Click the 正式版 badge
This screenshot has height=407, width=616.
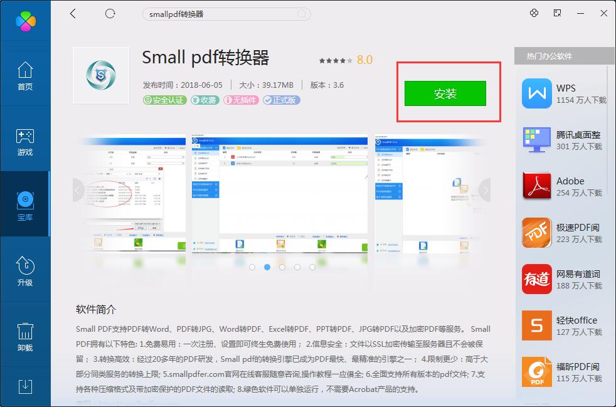[281, 100]
